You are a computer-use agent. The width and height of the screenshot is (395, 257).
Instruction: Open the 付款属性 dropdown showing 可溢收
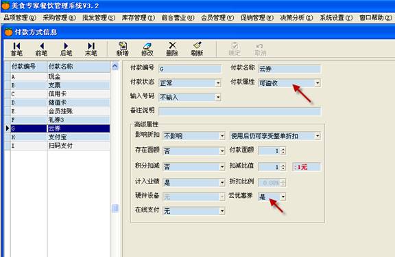pos(318,83)
